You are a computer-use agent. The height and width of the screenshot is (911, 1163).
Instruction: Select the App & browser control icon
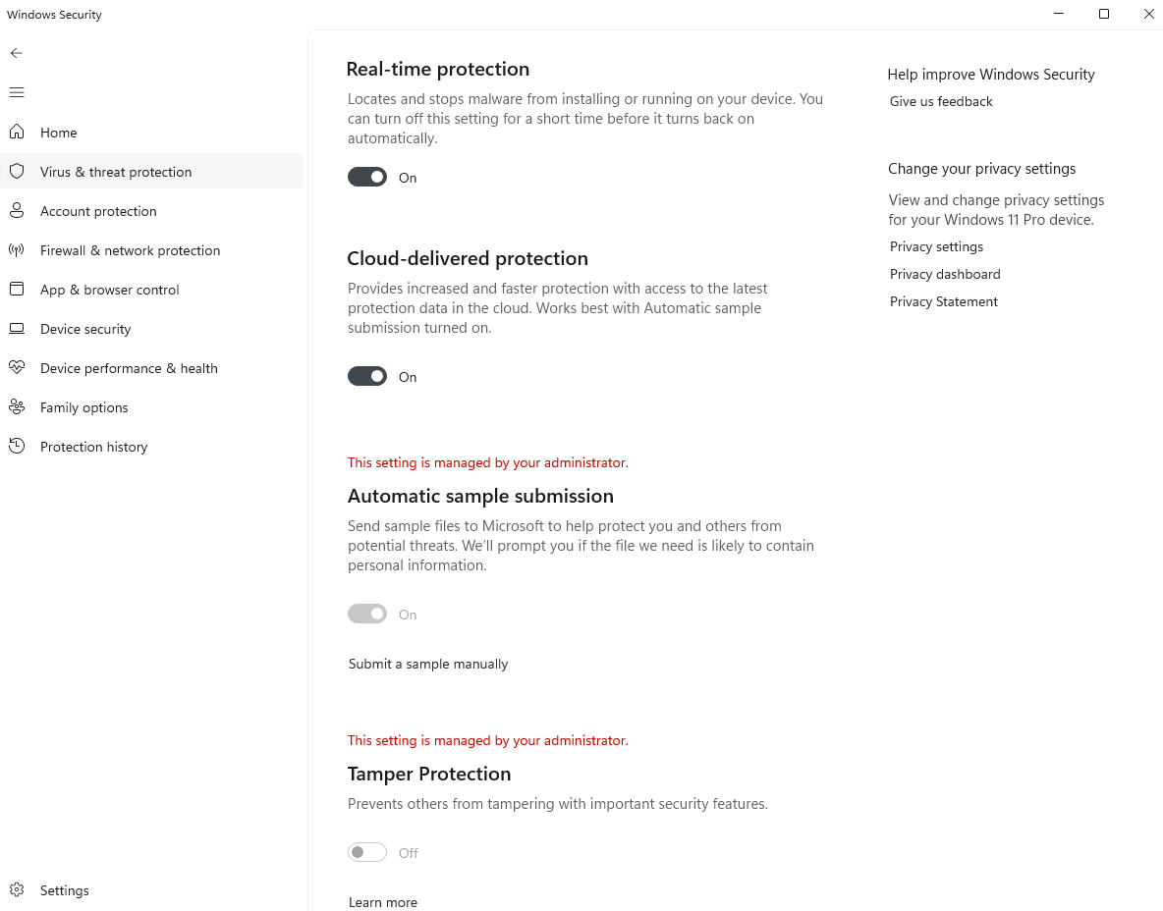[x=17, y=289]
